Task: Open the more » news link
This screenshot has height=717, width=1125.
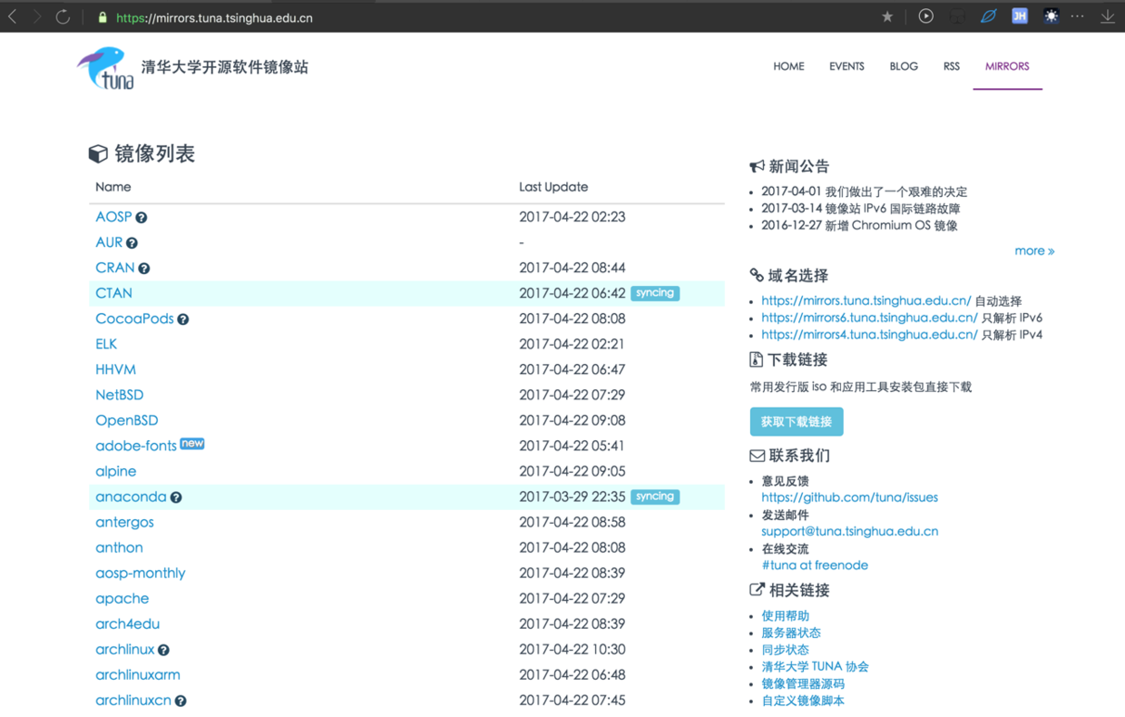Action: (1034, 250)
